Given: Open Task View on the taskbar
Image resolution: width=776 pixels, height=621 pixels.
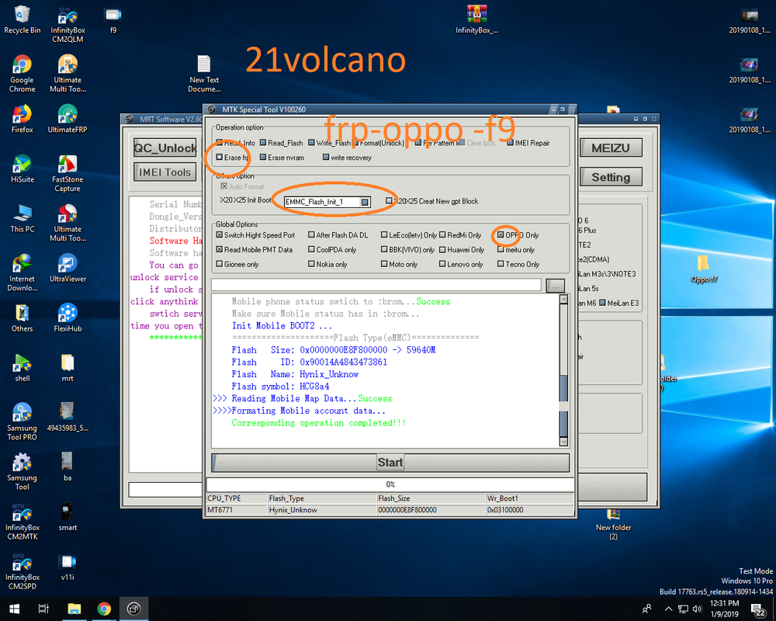Looking at the screenshot, I should click(43, 609).
